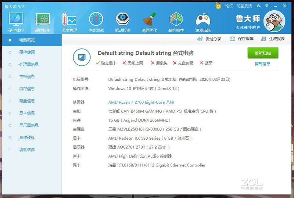Image resolution: width=294 pixels, height=198 pixels.
Task: Click the 保存截屏 camera icon
Action: click(x=232, y=39)
